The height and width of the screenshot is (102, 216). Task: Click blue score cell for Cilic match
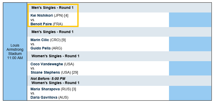pos(190,44)
